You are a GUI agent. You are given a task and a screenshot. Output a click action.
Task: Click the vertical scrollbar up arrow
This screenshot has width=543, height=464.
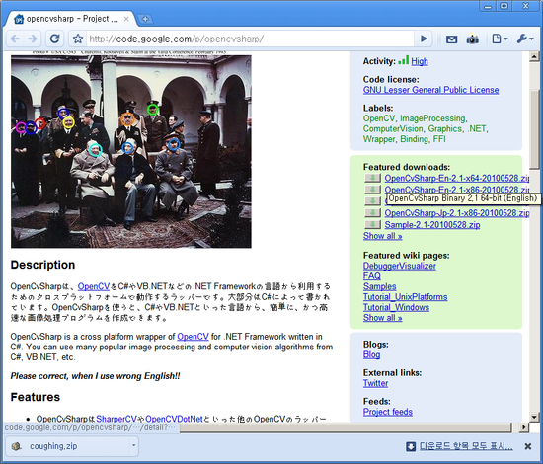pos(534,57)
